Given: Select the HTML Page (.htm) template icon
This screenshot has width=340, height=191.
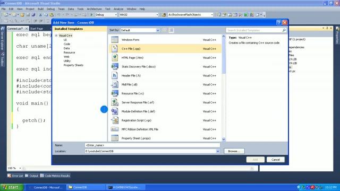Looking at the screenshot, I should 115,58.
